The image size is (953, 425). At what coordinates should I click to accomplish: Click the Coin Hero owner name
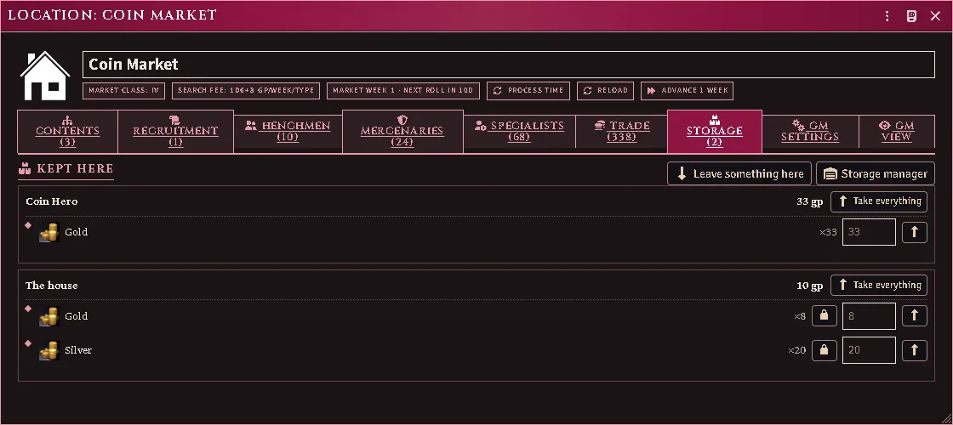click(x=52, y=201)
